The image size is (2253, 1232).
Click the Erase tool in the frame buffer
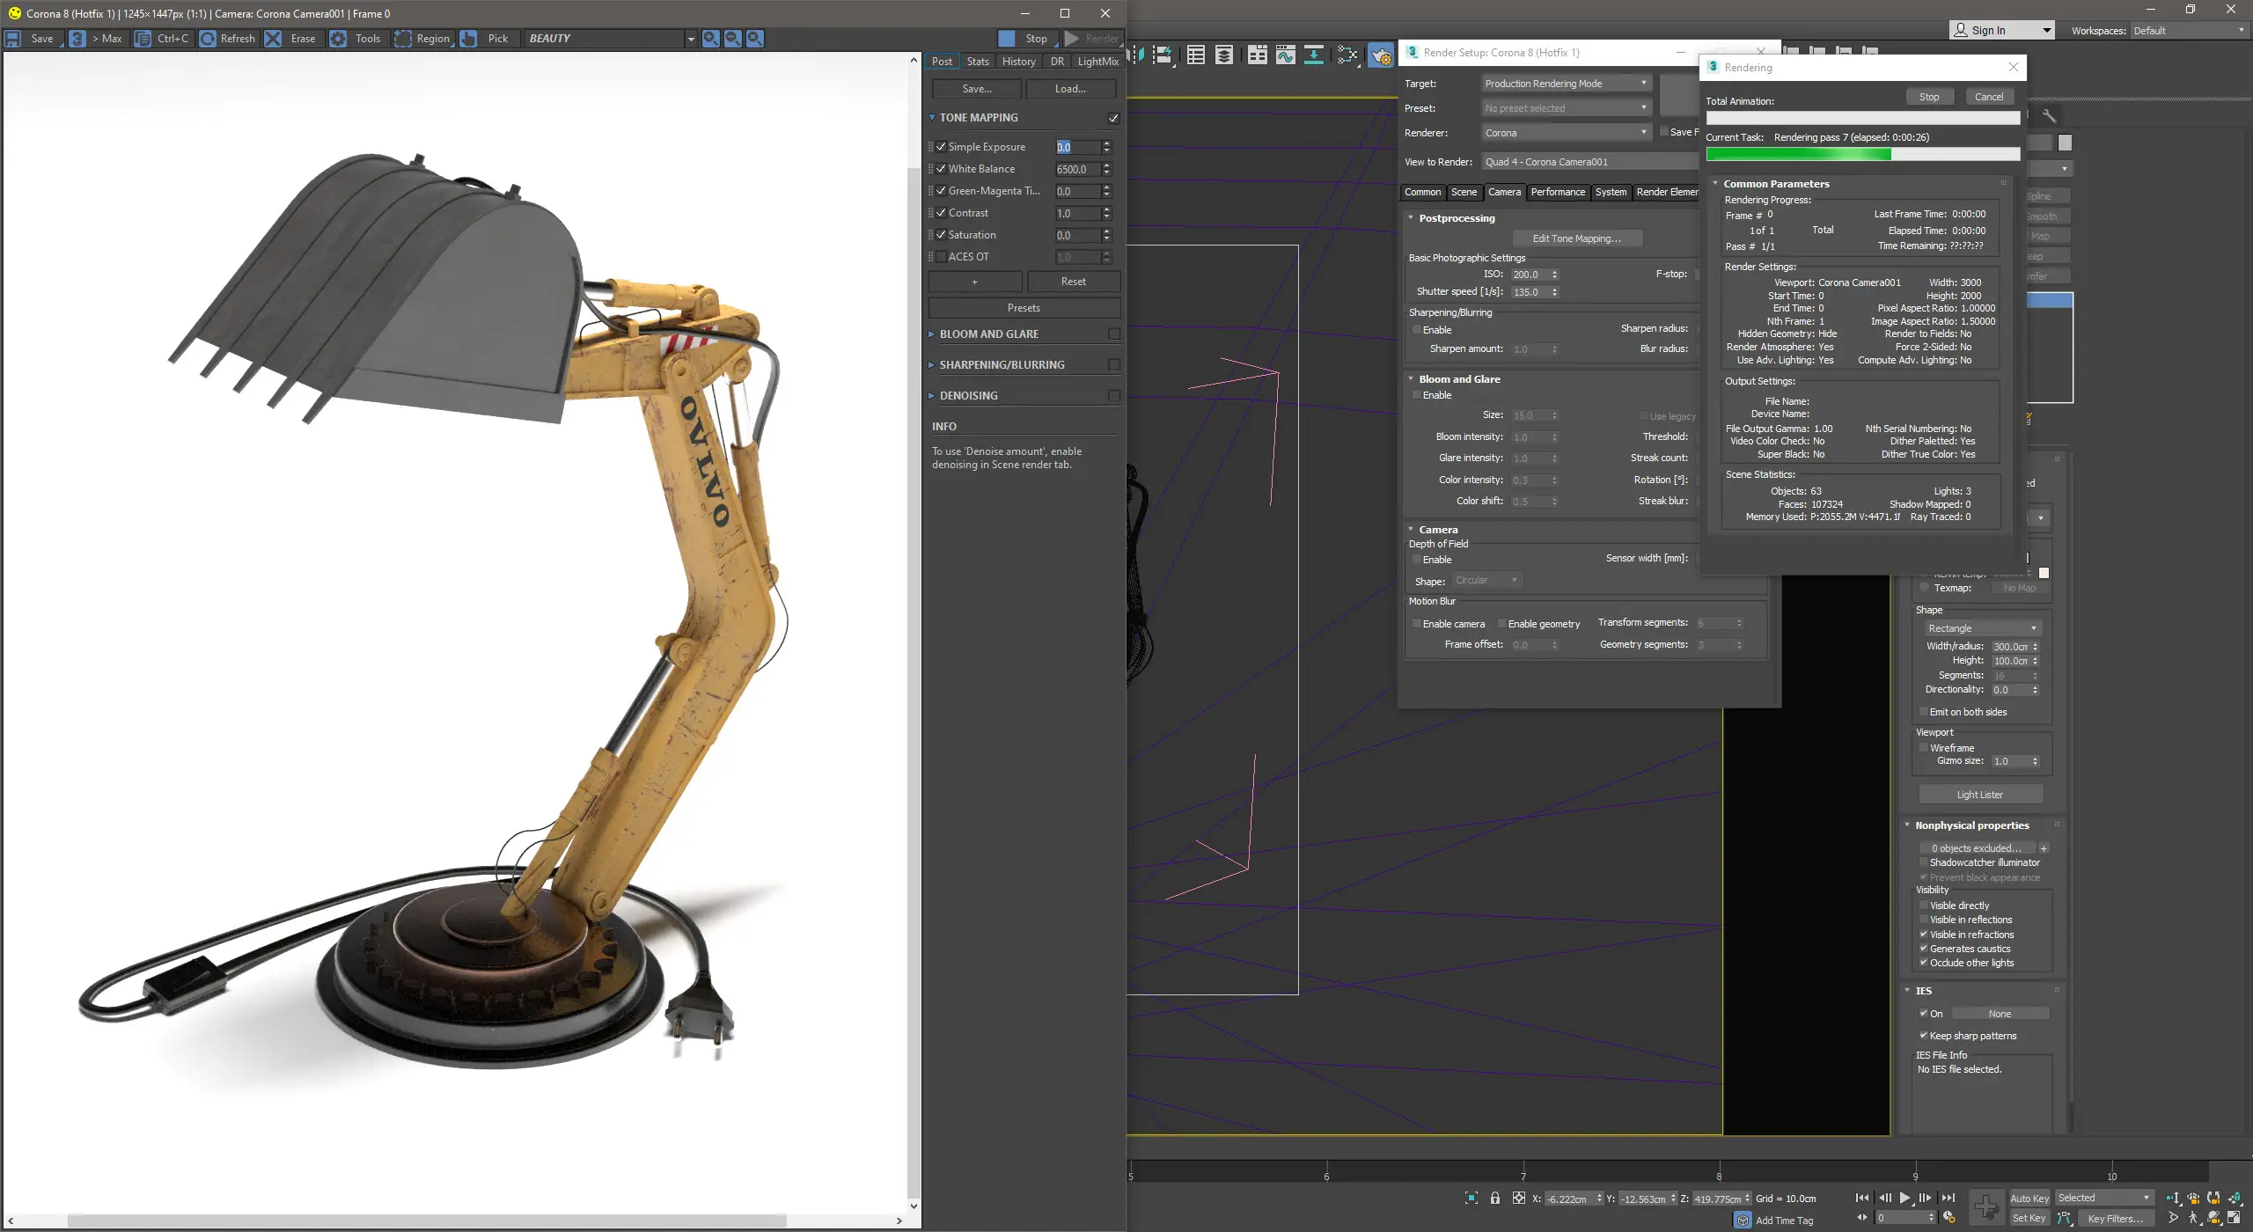coord(274,39)
